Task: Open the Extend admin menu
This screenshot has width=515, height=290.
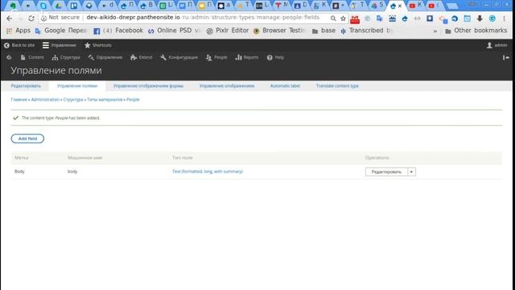Action: (142, 57)
